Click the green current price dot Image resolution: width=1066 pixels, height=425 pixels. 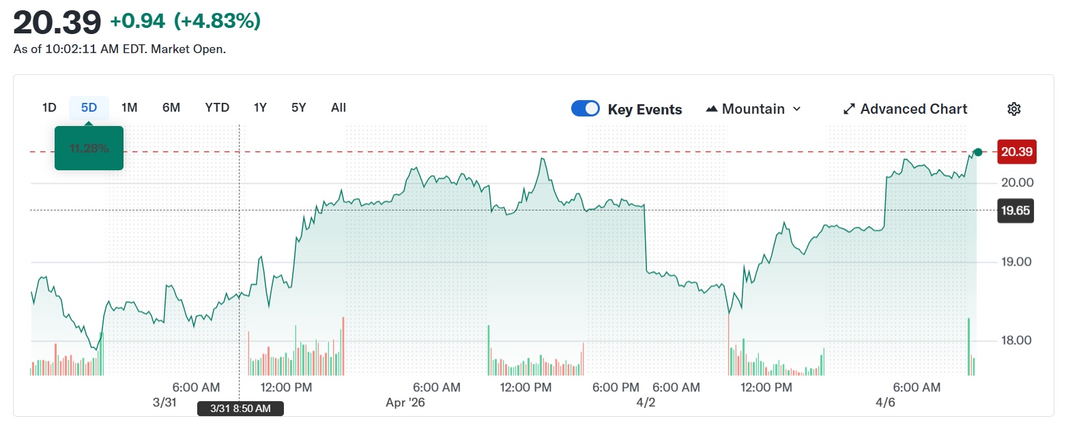click(x=977, y=152)
